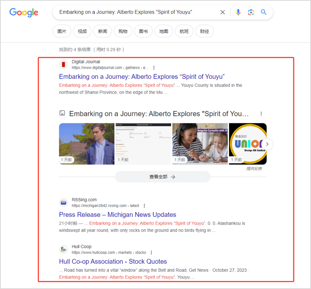The height and width of the screenshot is (289, 311).
Task: Select the 地图 filter chip
Action: point(164,32)
